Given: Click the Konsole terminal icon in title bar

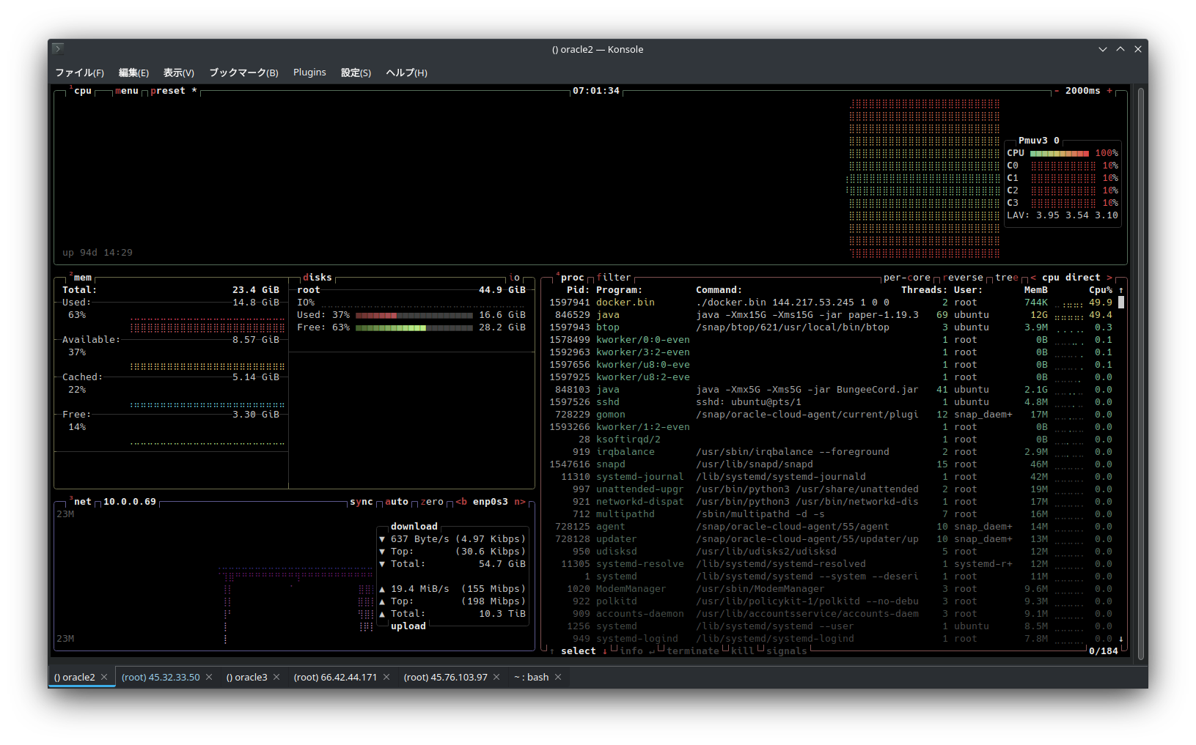Looking at the screenshot, I should [58, 49].
